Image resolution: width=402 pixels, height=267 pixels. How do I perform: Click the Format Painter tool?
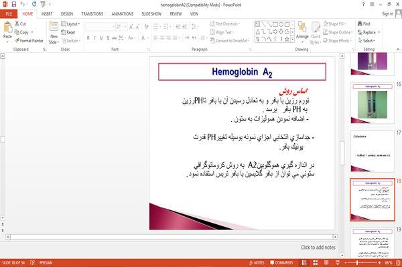tap(29, 41)
